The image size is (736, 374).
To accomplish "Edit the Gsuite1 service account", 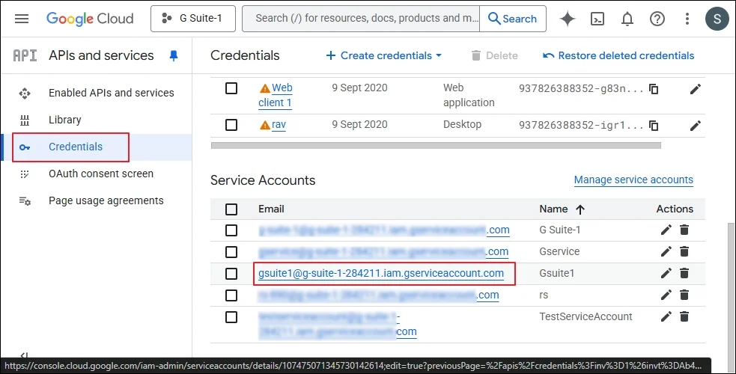I will click(x=666, y=273).
